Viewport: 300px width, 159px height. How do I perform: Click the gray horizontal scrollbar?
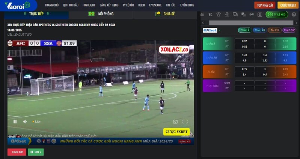coord(251,23)
